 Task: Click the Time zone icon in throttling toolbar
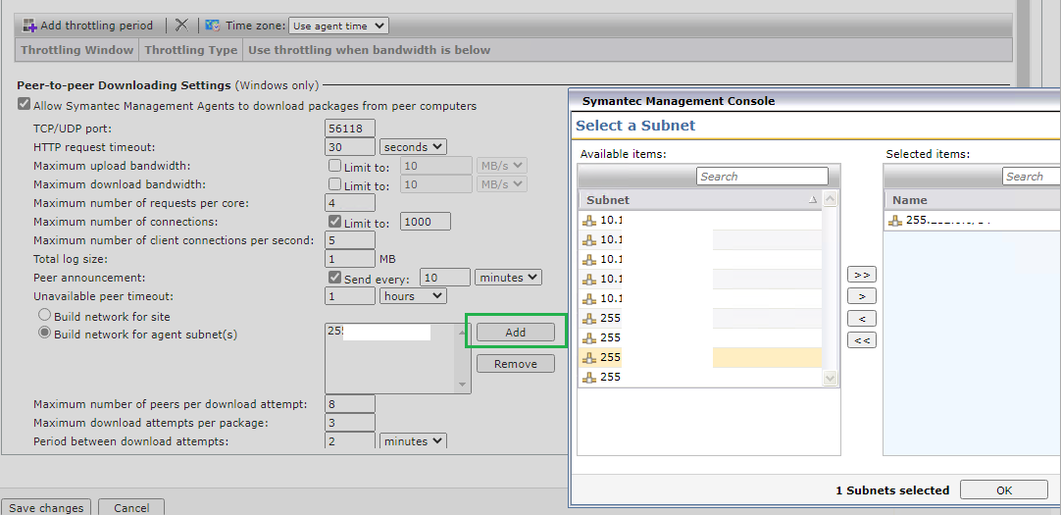coord(213,26)
